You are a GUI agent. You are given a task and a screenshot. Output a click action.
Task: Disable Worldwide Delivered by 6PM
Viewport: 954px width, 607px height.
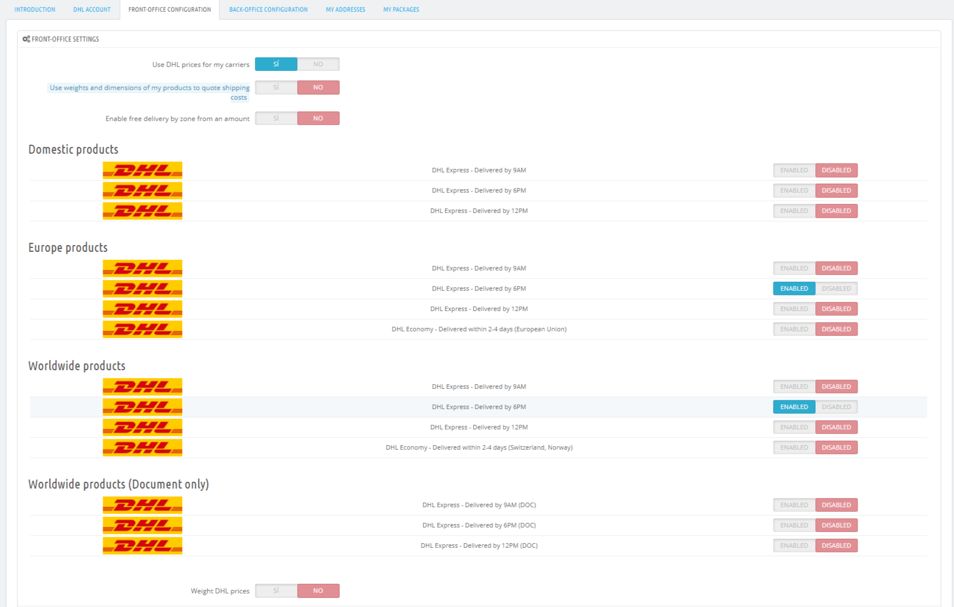tap(836, 407)
